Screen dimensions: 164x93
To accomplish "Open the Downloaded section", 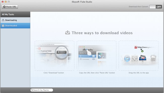I will [15, 26].
